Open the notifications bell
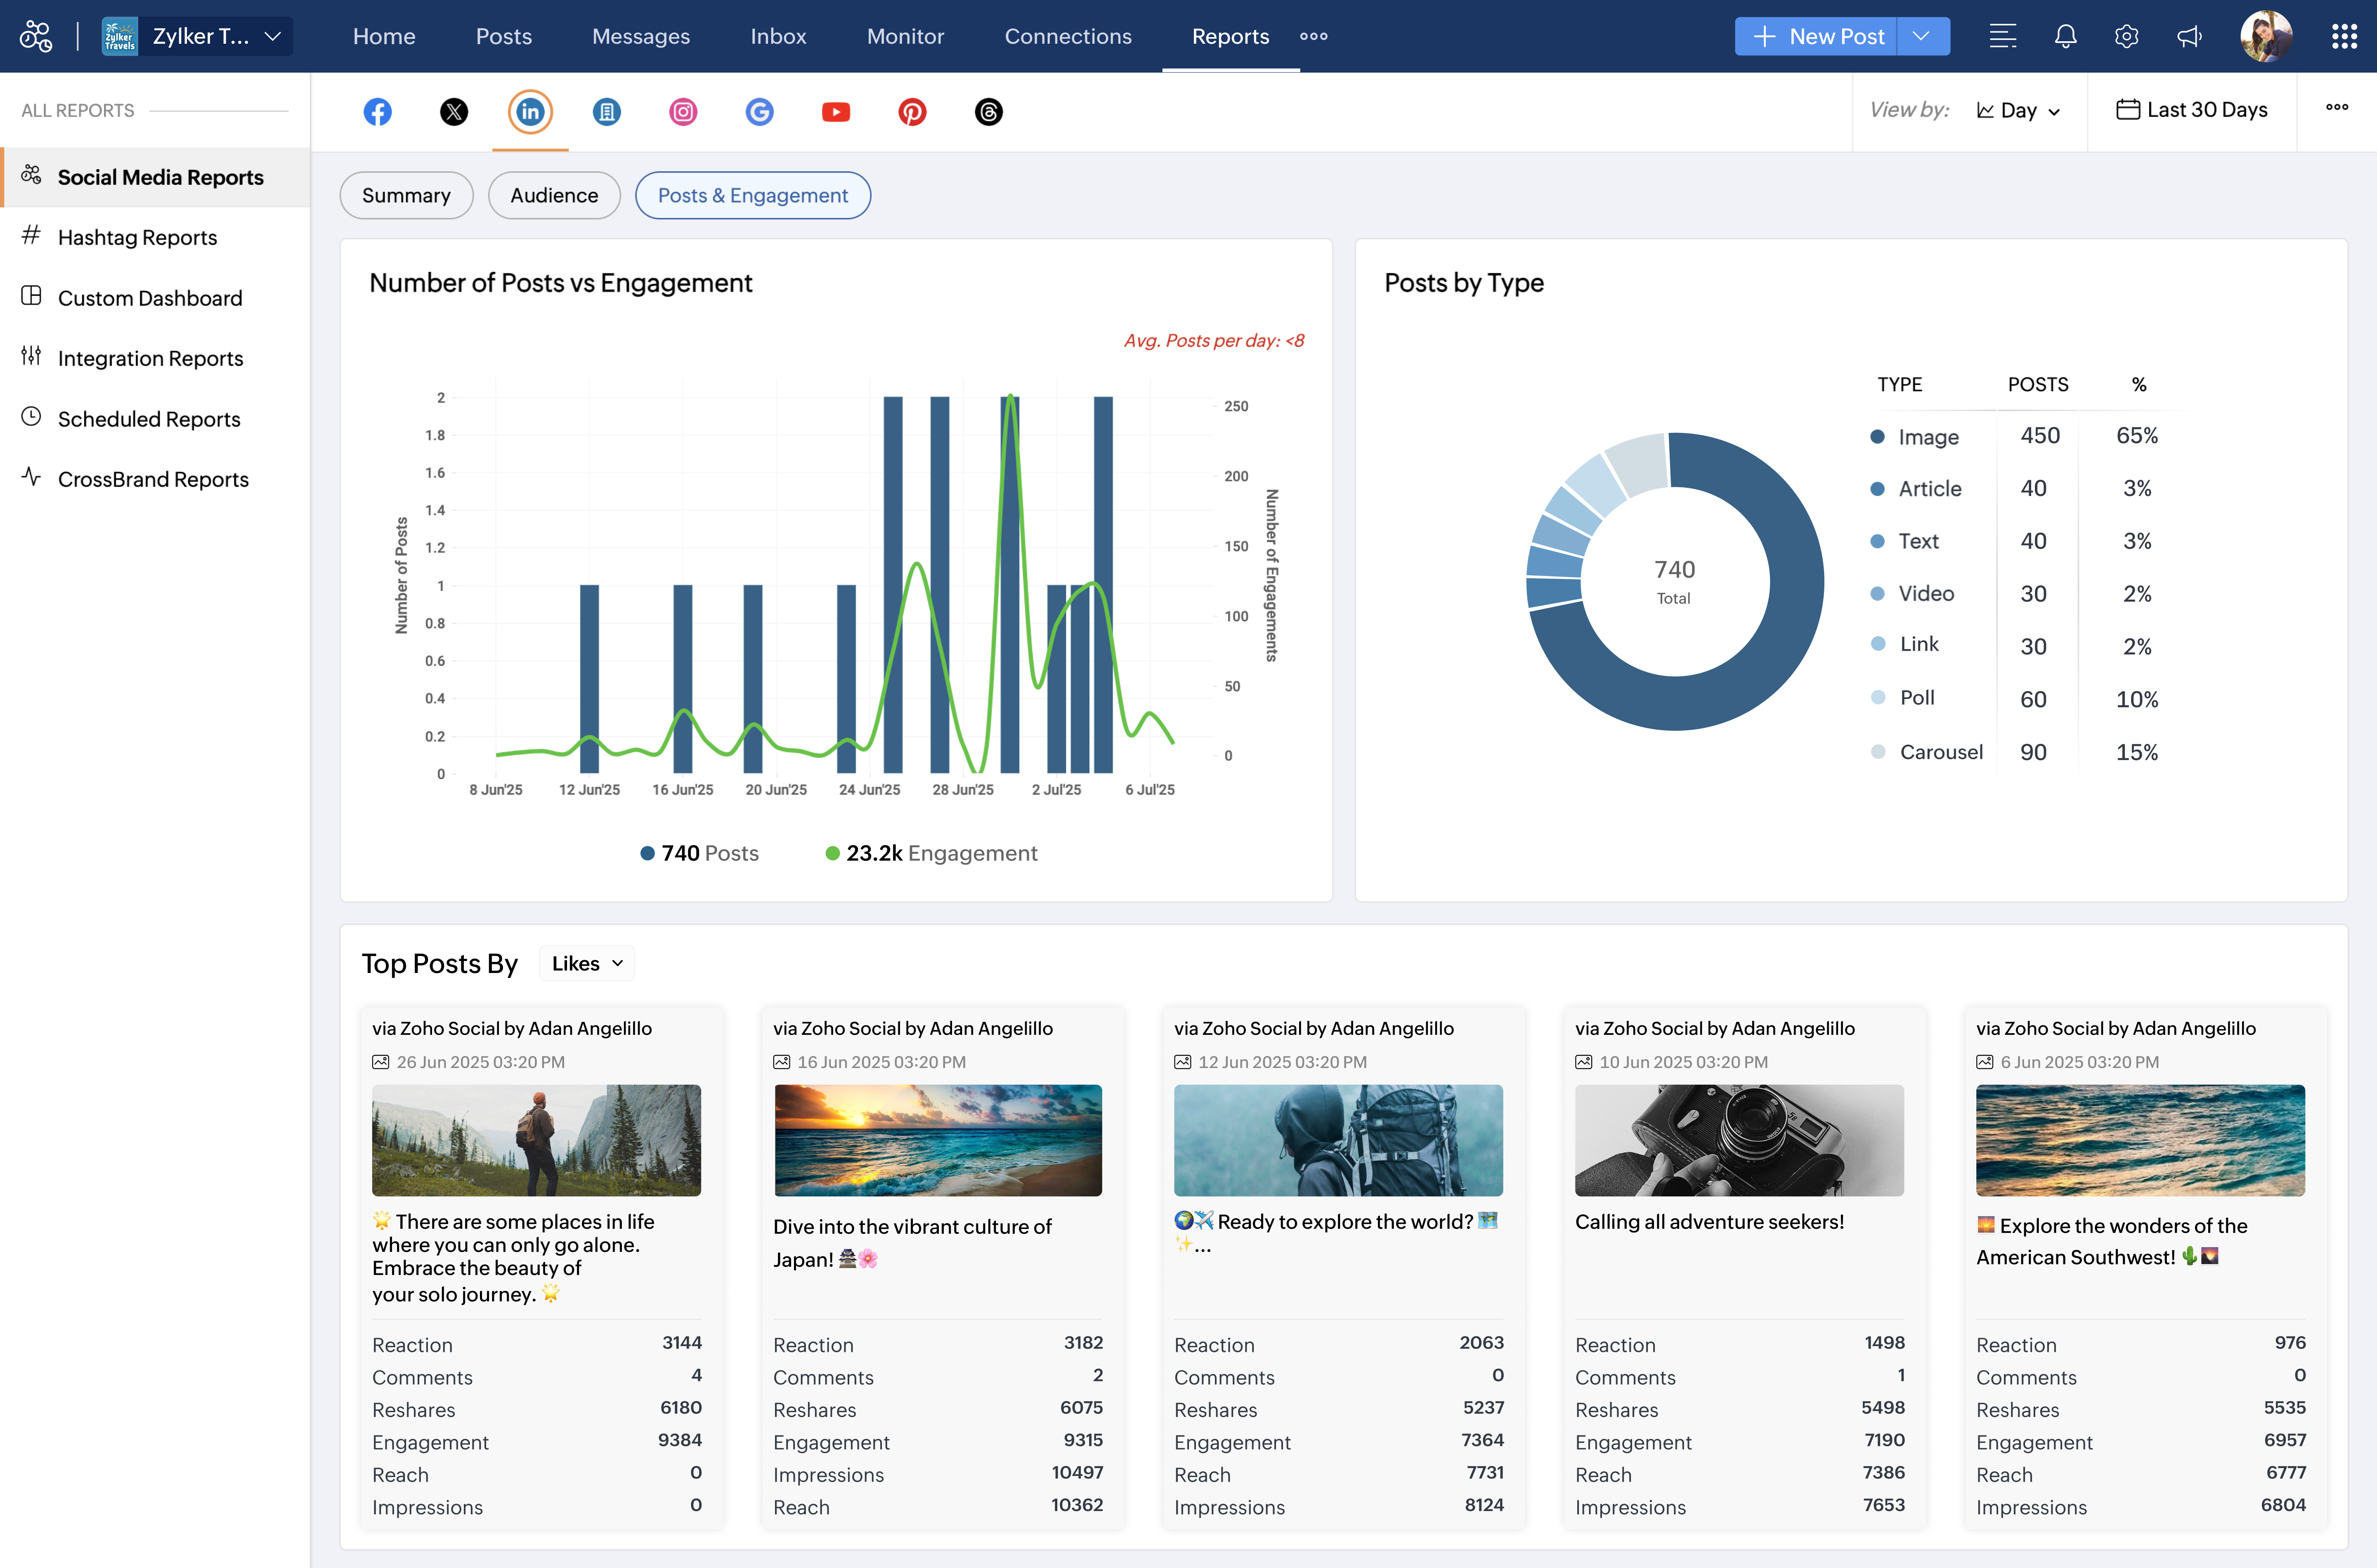 2065,37
